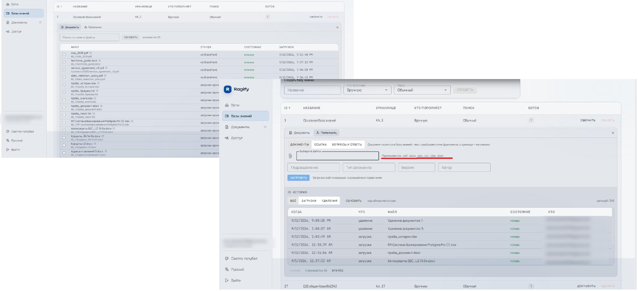Image resolution: width=638 pixels, height=291 pixels.
Task: Log out with Выйти in background window
Action: click(x=15, y=149)
